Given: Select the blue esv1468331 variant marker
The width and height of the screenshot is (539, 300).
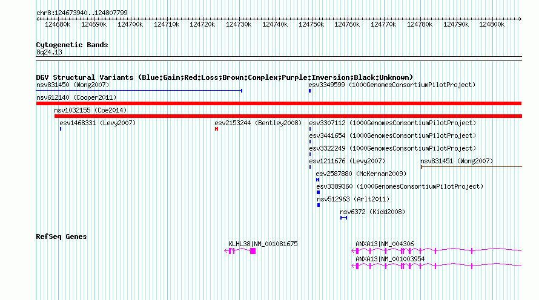Looking at the screenshot, I should pyautogui.click(x=61, y=129).
